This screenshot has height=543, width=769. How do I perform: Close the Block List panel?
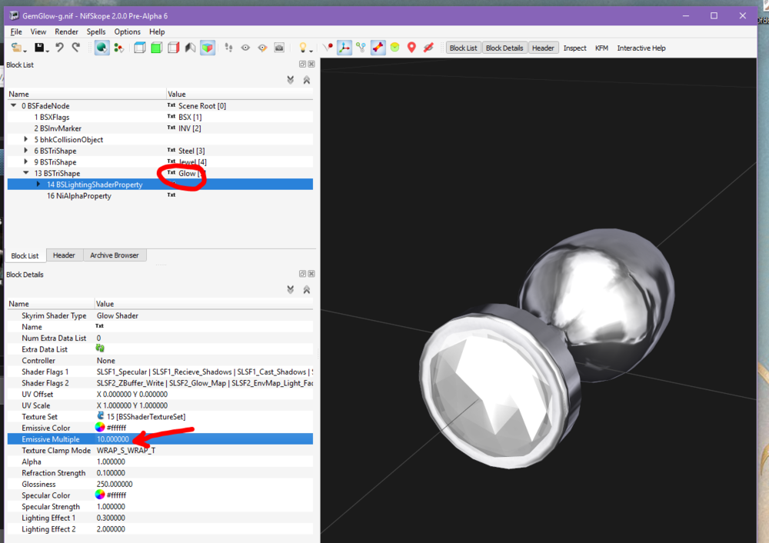click(311, 65)
